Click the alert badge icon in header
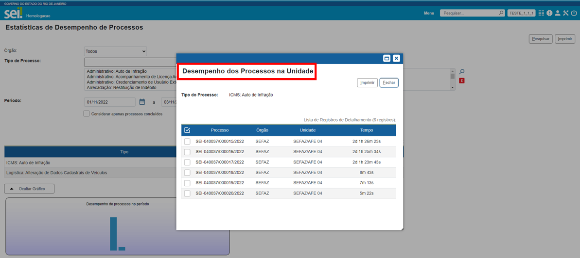The width and height of the screenshot is (581, 258). (x=549, y=13)
